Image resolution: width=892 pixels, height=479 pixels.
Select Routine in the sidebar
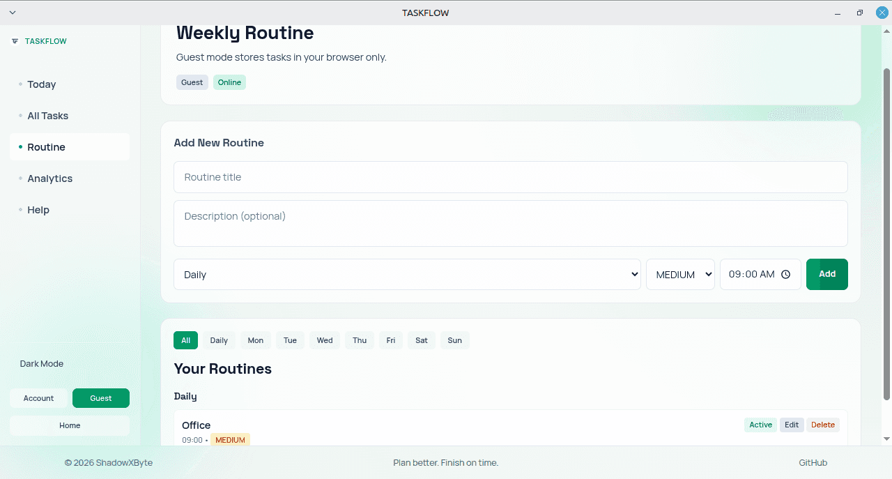(70, 147)
